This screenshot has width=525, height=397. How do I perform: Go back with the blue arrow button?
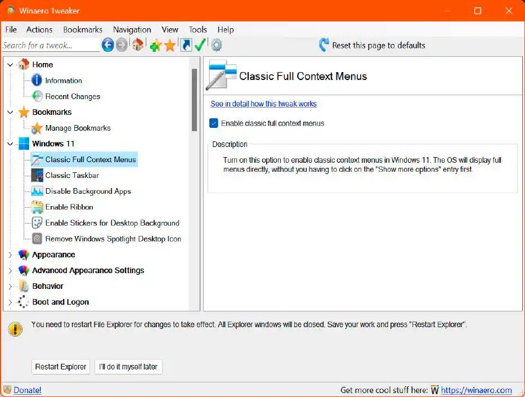(108, 45)
